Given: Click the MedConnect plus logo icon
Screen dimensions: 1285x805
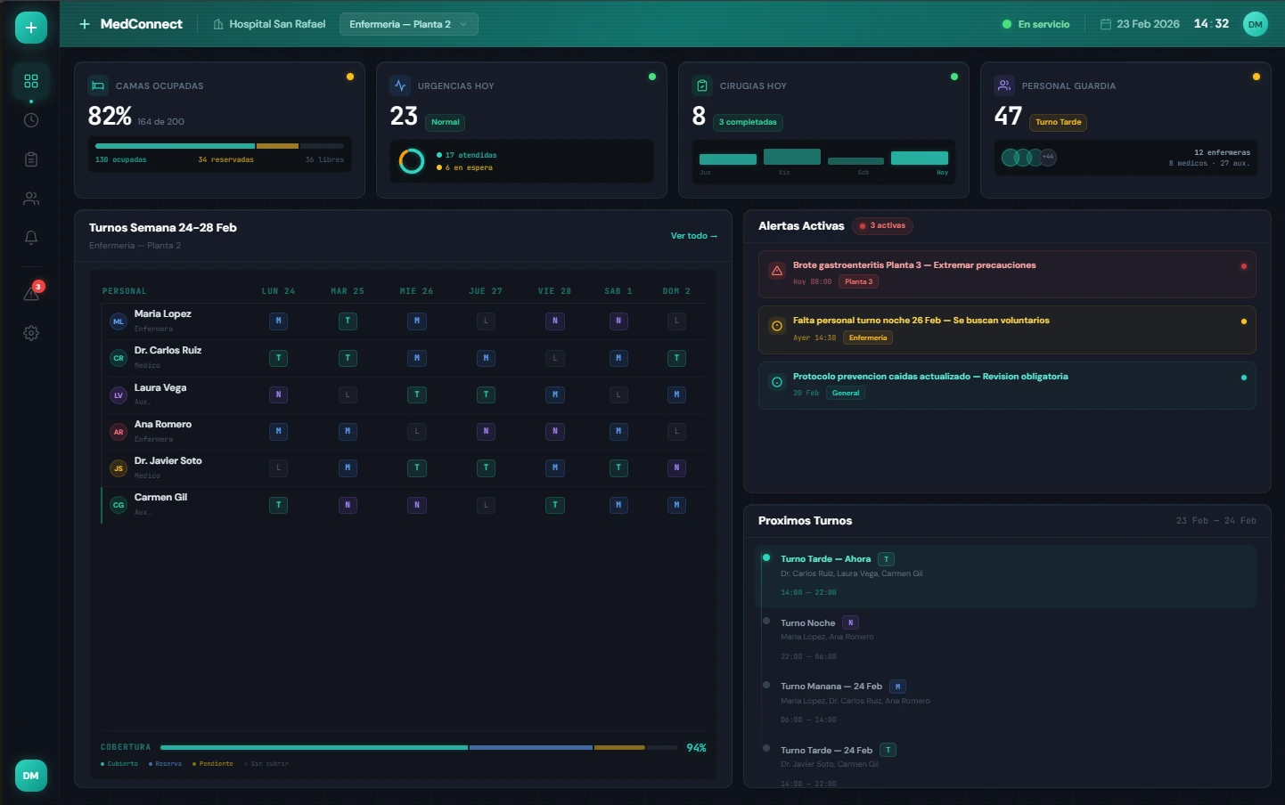Looking at the screenshot, I should point(85,24).
